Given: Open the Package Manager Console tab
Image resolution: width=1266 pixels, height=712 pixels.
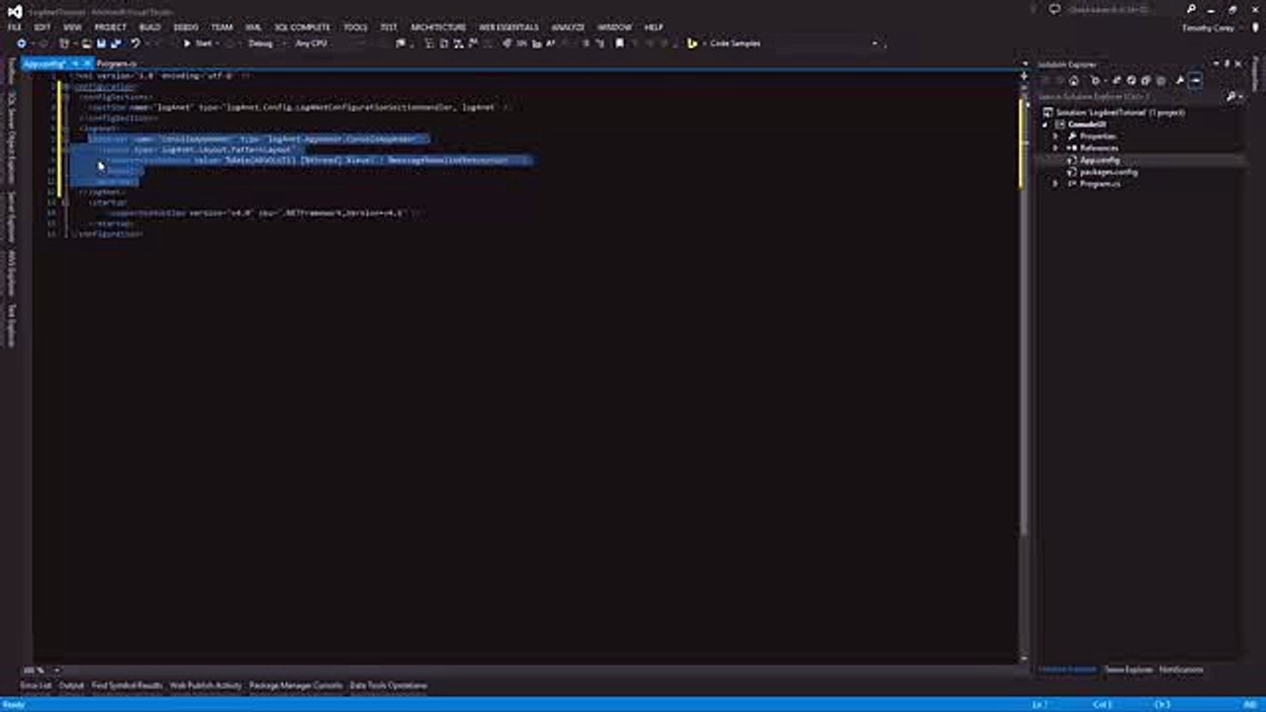Looking at the screenshot, I should click(x=296, y=685).
